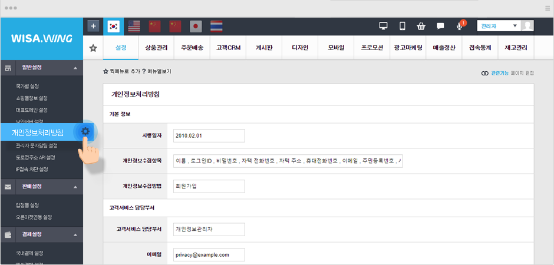The height and width of the screenshot is (265, 554).
Task: Click the 퀵메뉴로 추가 link
Action: pyautogui.click(x=121, y=71)
